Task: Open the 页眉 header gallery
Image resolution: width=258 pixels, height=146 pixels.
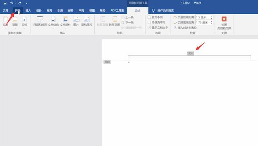Action: [x=5, y=22]
